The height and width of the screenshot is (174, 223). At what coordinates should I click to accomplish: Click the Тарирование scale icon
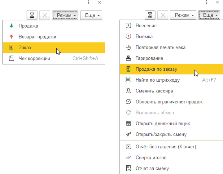128,58
